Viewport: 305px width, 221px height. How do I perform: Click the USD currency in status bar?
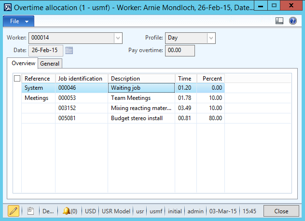[90, 211]
